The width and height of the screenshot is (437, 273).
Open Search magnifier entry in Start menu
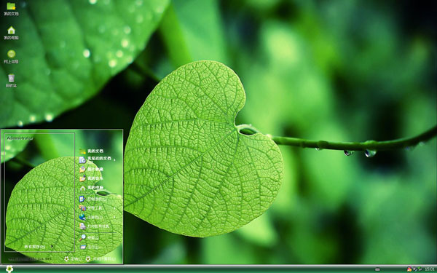pos(90,237)
